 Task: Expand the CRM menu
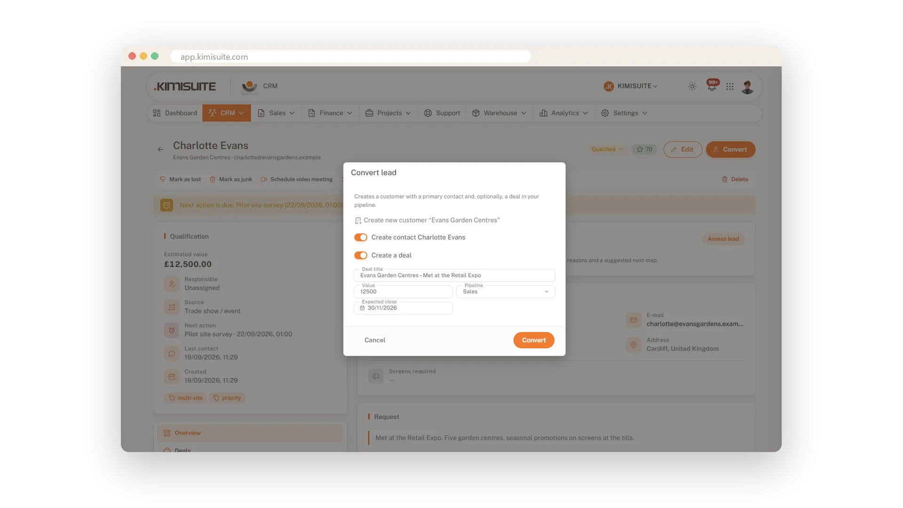(x=227, y=113)
